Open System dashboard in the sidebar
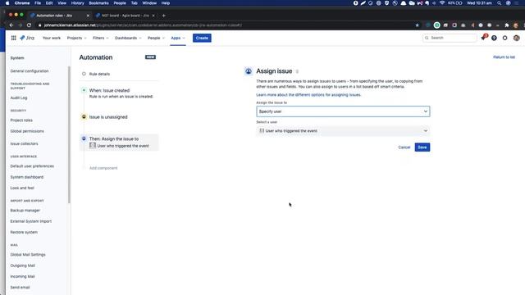 pos(27,177)
